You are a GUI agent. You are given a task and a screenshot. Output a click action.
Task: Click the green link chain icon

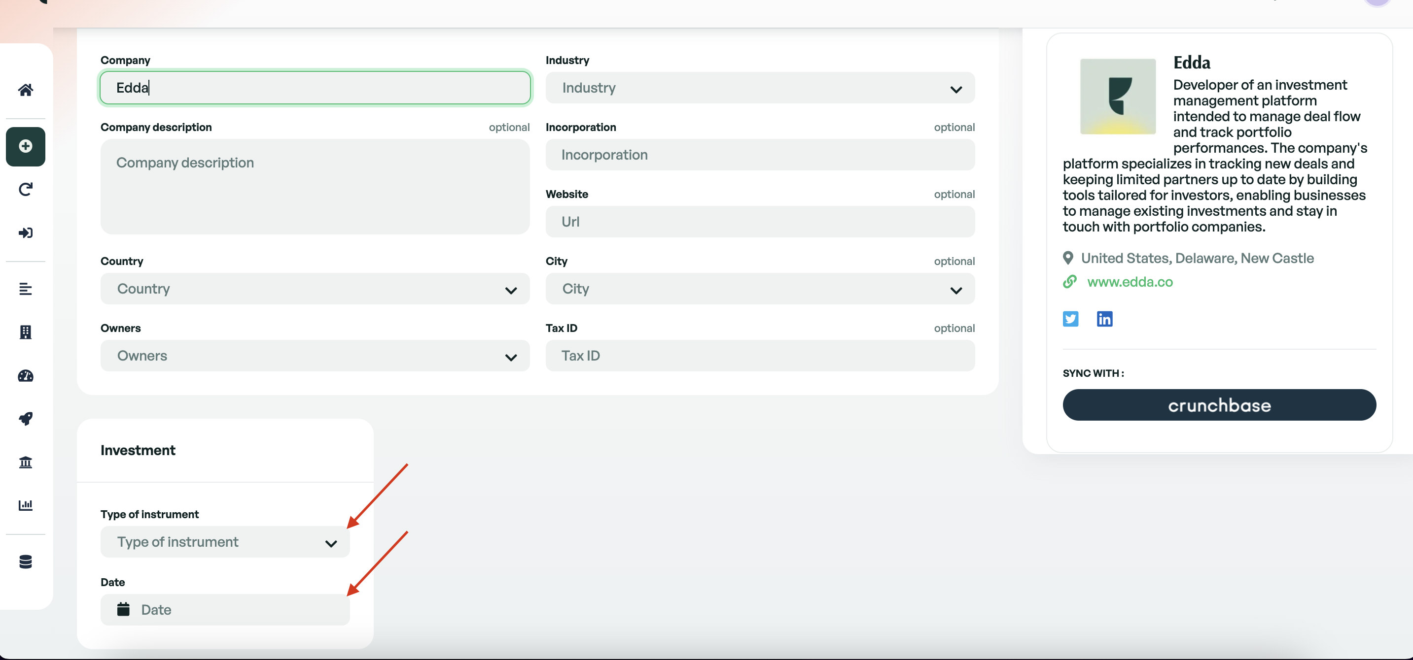1069,282
